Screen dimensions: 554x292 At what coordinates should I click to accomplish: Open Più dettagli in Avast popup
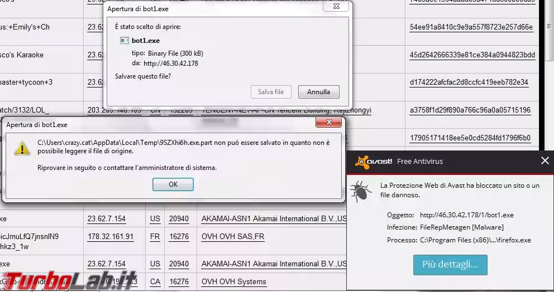click(450, 265)
